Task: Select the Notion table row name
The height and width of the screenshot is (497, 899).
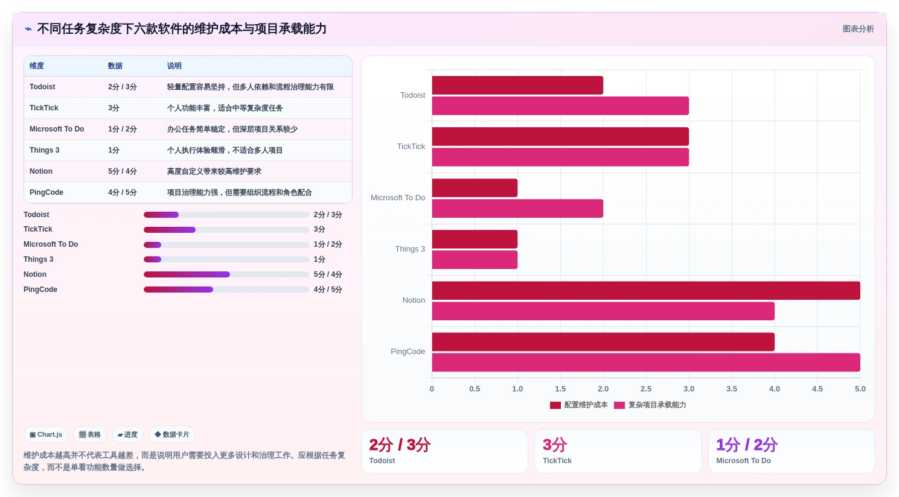Action: [x=41, y=171]
